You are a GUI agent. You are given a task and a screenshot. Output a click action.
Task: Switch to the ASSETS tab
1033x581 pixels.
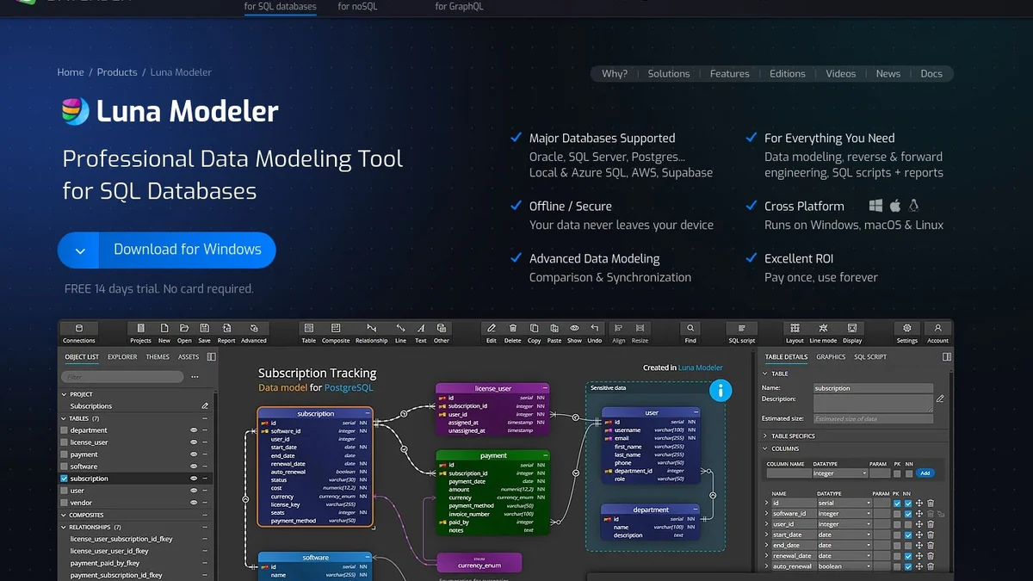[189, 356]
